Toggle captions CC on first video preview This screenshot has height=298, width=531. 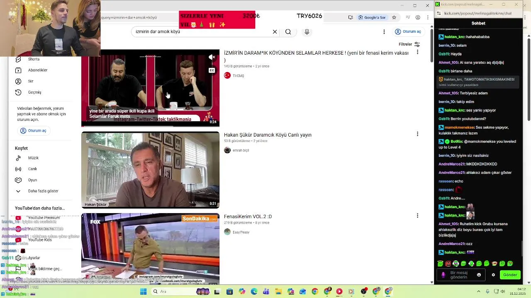coord(212,70)
